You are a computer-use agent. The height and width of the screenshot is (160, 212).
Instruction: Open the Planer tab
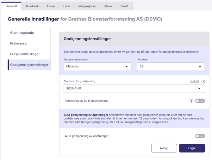point(109,6)
